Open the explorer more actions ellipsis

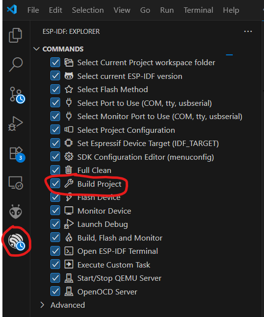click(x=248, y=31)
